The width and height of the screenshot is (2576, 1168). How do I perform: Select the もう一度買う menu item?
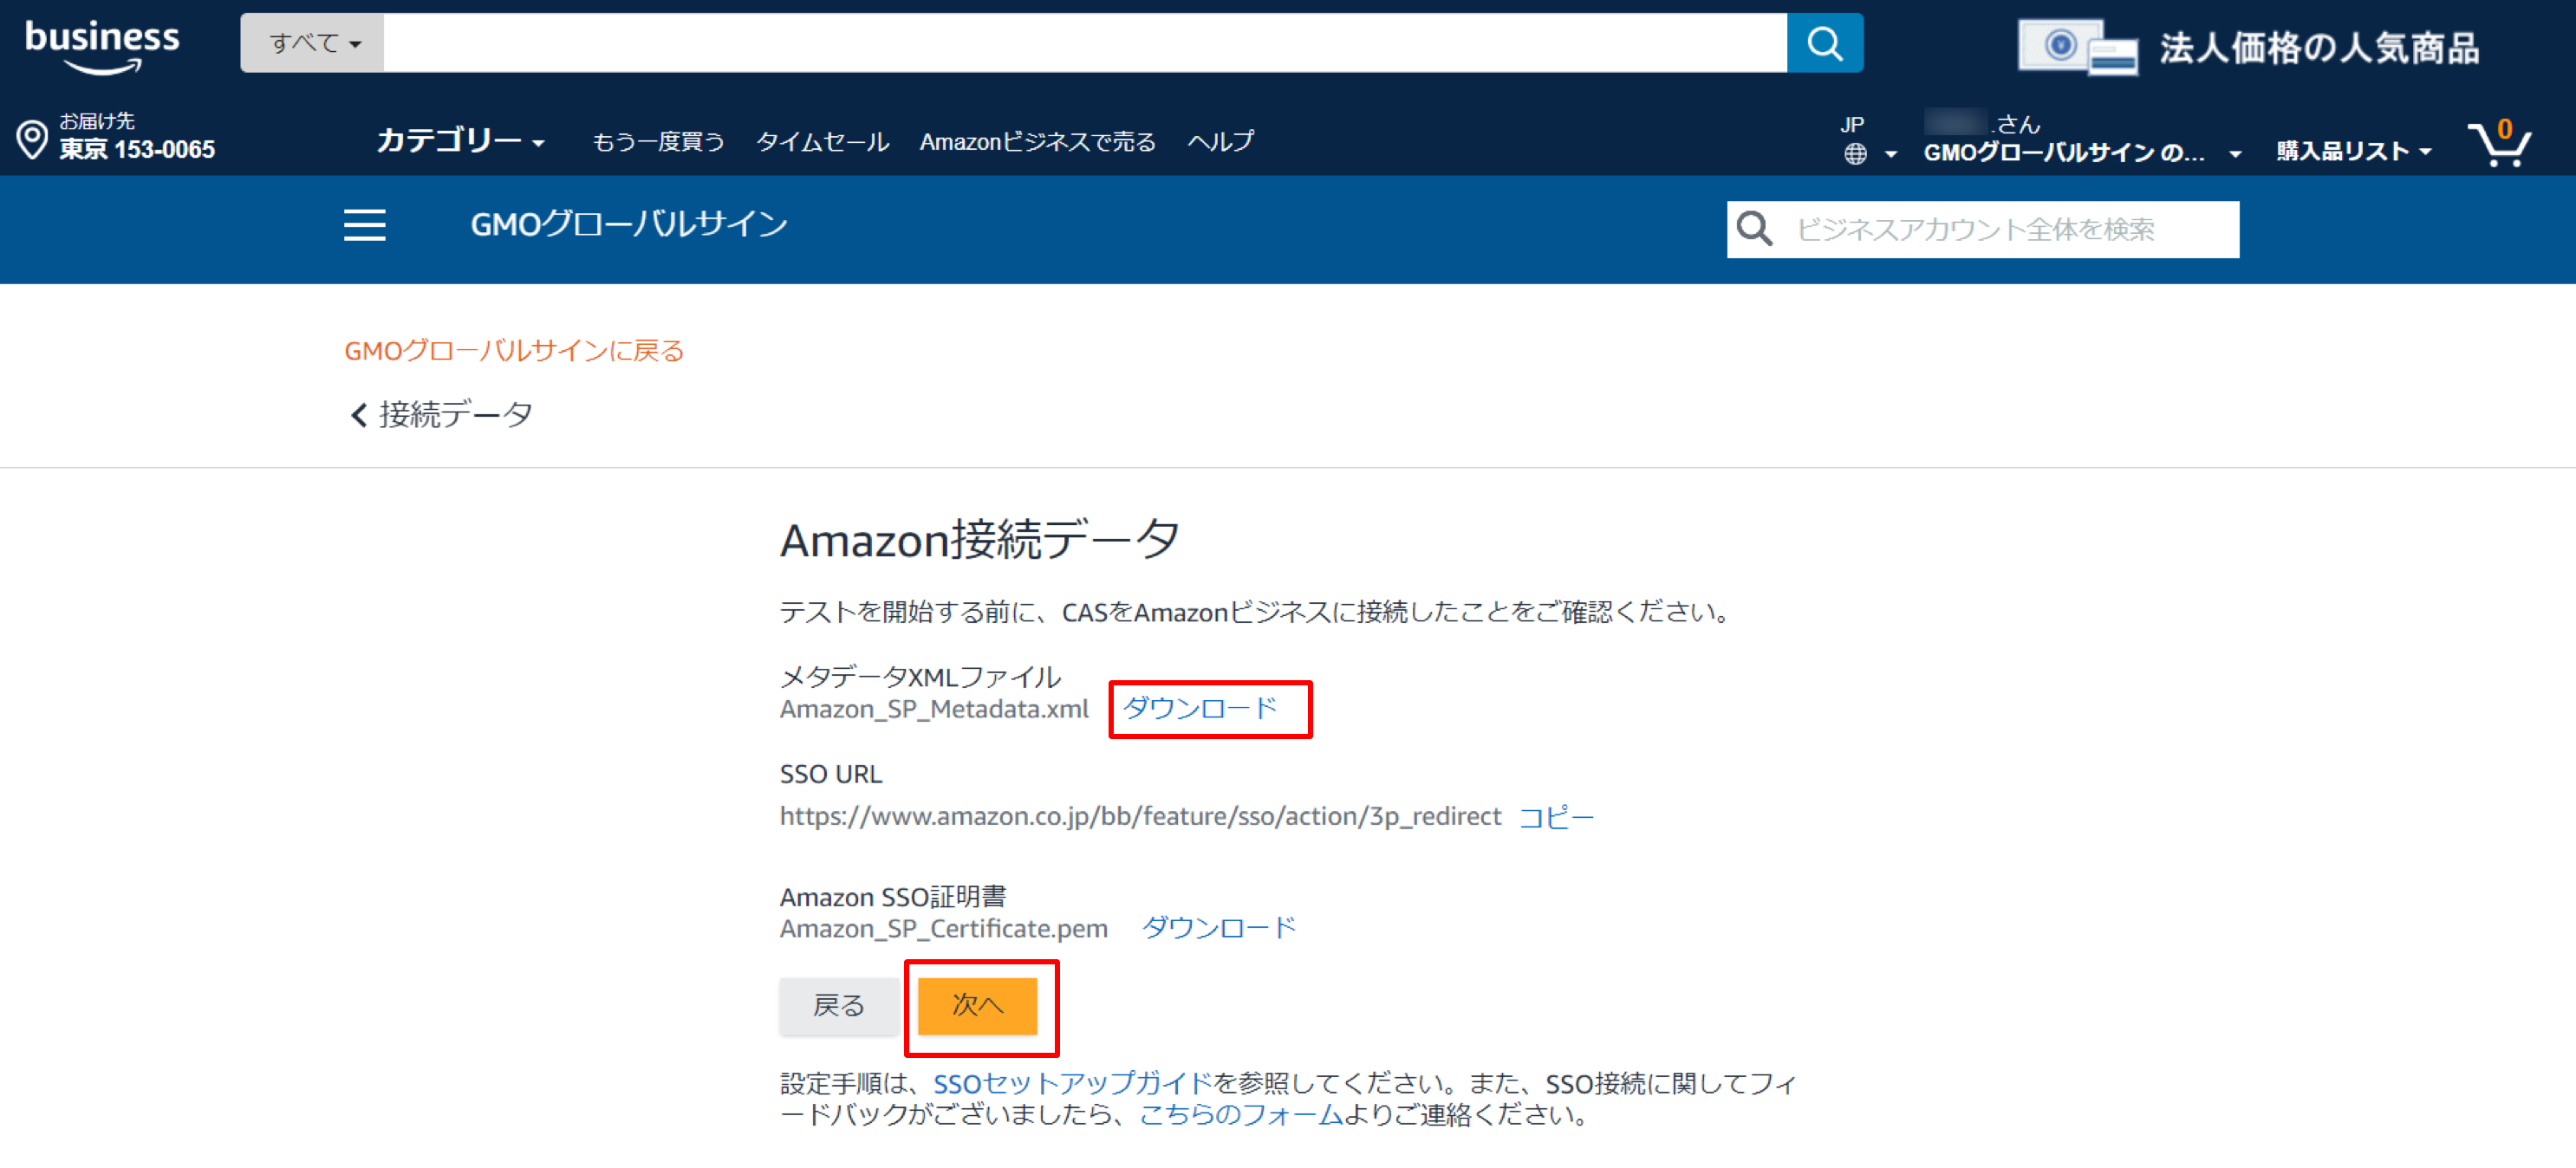(x=658, y=141)
